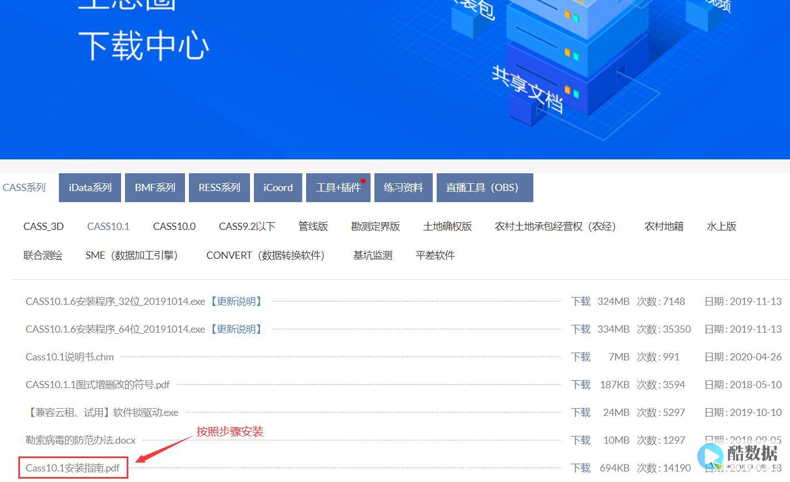Select the CASS9.2以下 subcategory
Screen dimensions: 790x482
(x=247, y=227)
